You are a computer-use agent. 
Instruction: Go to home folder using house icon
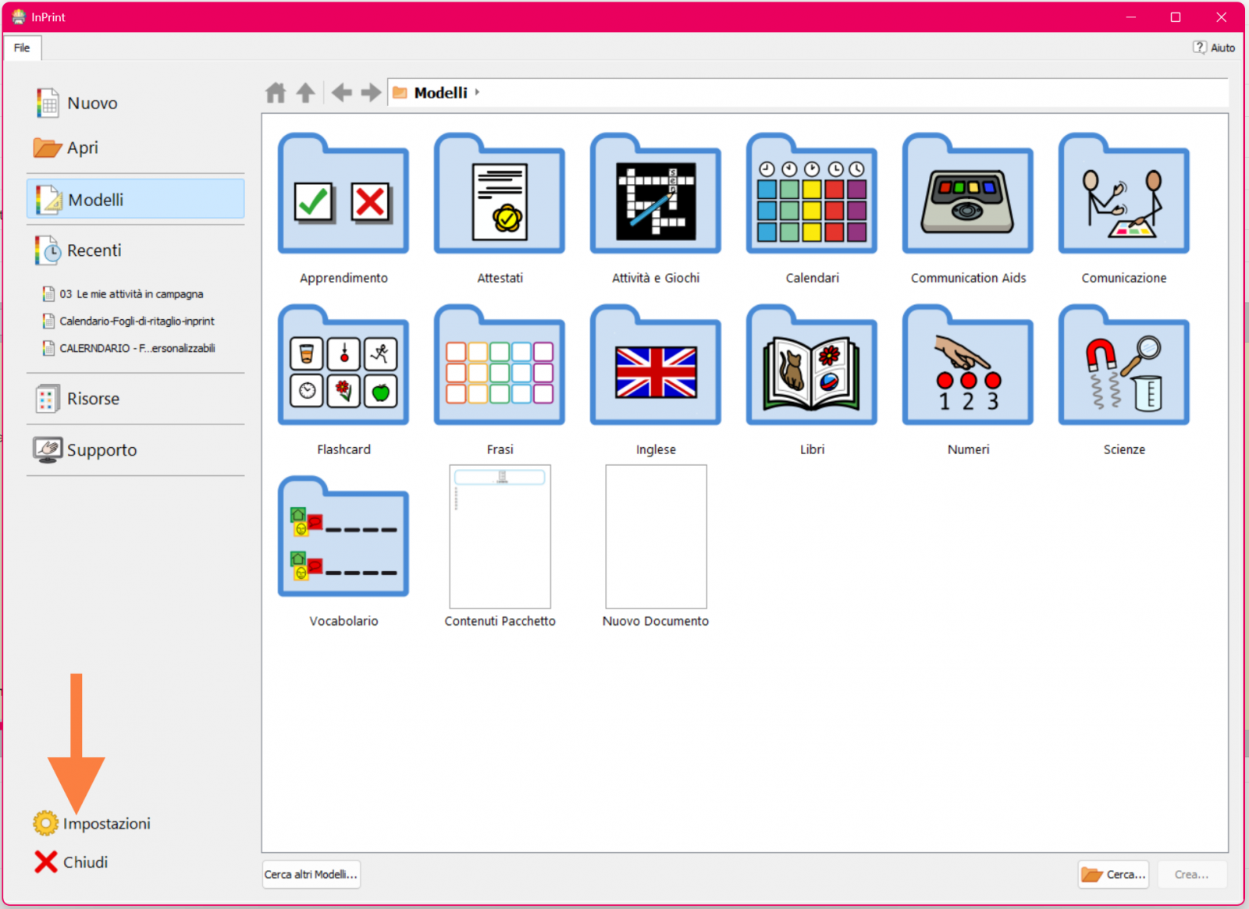[276, 93]
